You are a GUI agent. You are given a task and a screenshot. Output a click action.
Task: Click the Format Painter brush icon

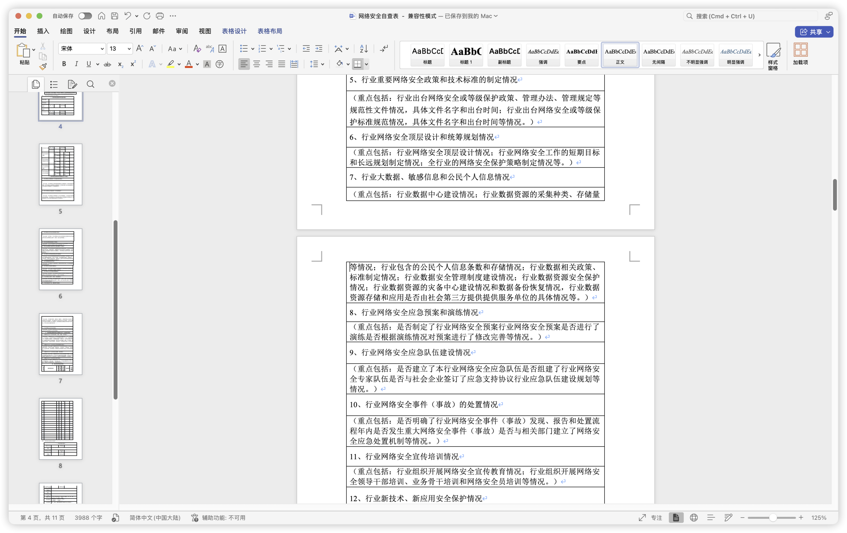(x=43, y=67)
